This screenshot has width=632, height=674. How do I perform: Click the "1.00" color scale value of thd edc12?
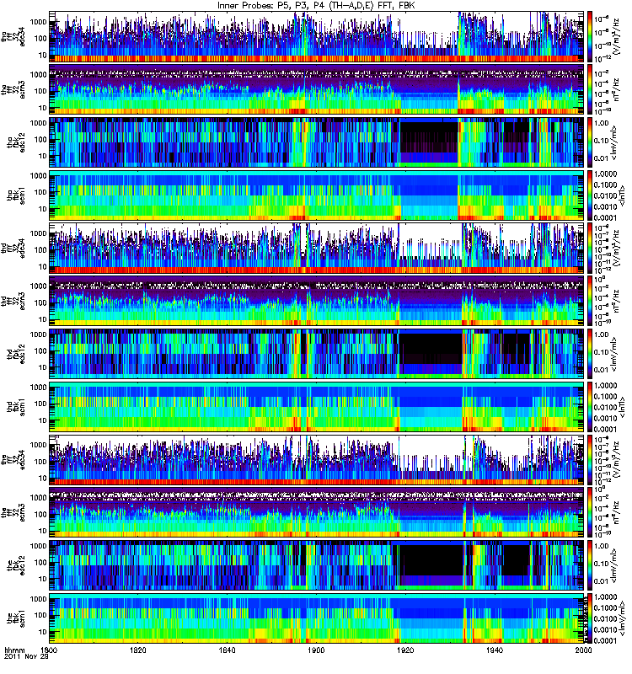click(x=602, y=334)
